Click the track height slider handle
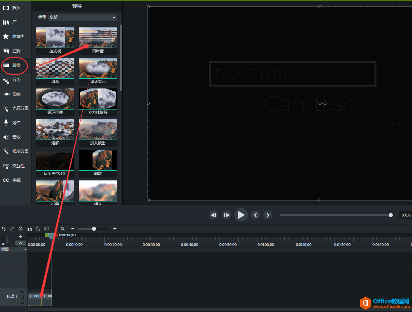The height and width of the screenshot is (312, 412). pos(3,244)
